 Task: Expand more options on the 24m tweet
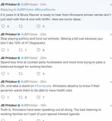pos(111,5)
